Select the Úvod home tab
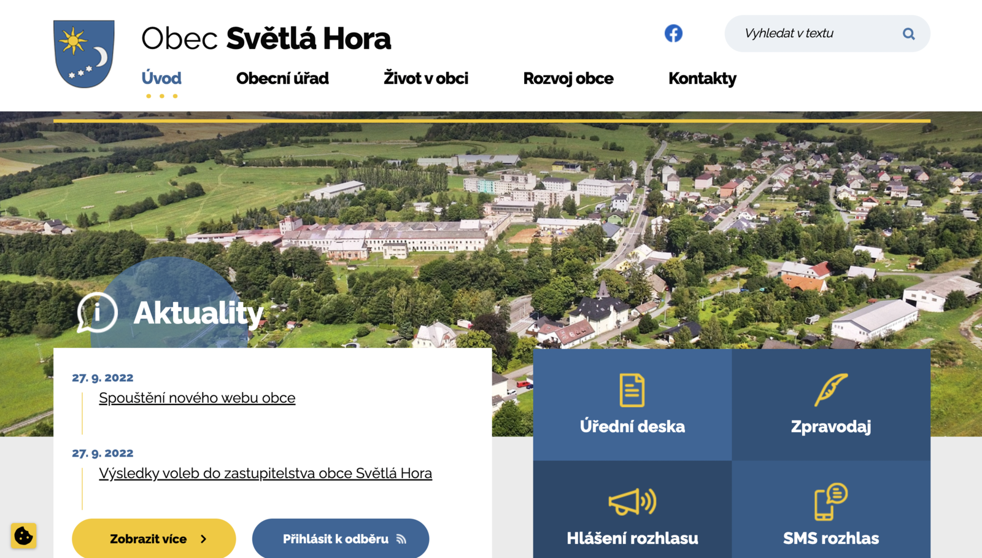 pyautogui.click(x=161, y=79)
